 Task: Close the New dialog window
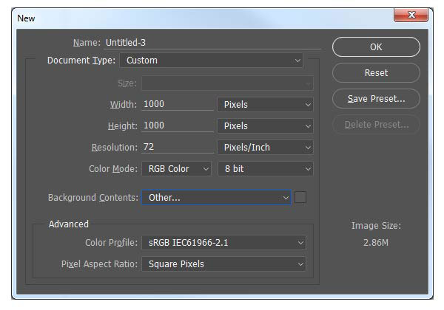pyautogui.click(x=411, y=15)
